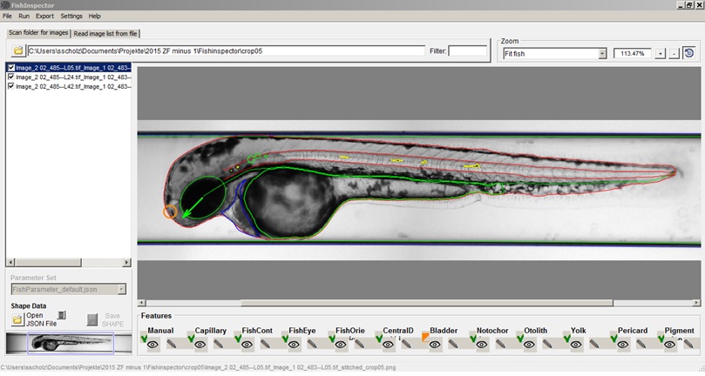Edit the Otolith feature with pencil

547,345
